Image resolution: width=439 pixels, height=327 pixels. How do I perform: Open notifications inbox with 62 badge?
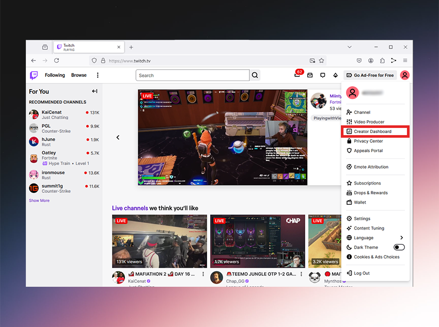[297, 75]
